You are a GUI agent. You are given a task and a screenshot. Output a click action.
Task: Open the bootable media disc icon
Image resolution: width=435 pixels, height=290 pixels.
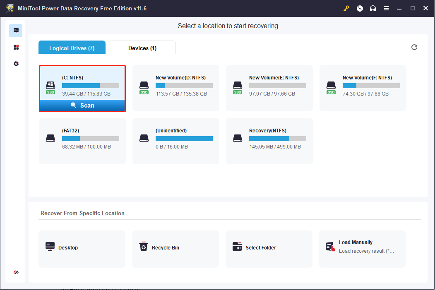(360, 8)
